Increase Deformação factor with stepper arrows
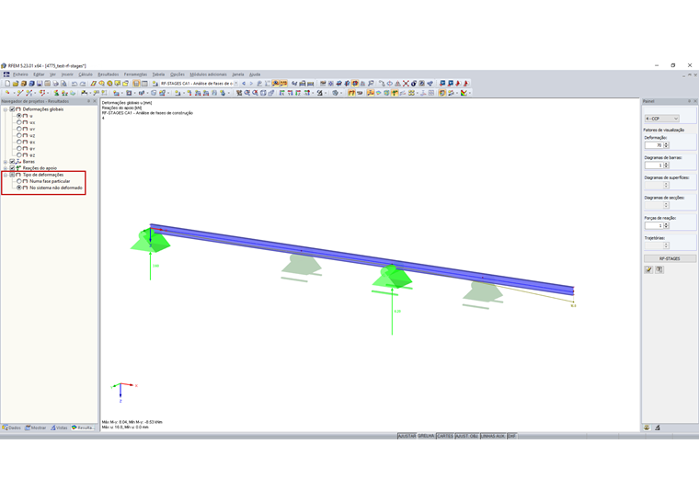The width and height of the screenshot is (699, 501). (667, 145)
